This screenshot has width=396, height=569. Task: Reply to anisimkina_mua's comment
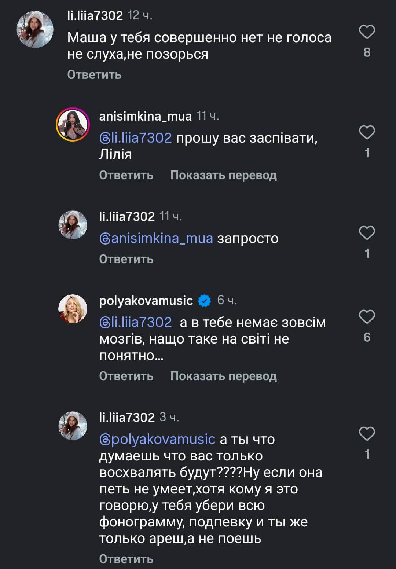click(x=126, y=175)
